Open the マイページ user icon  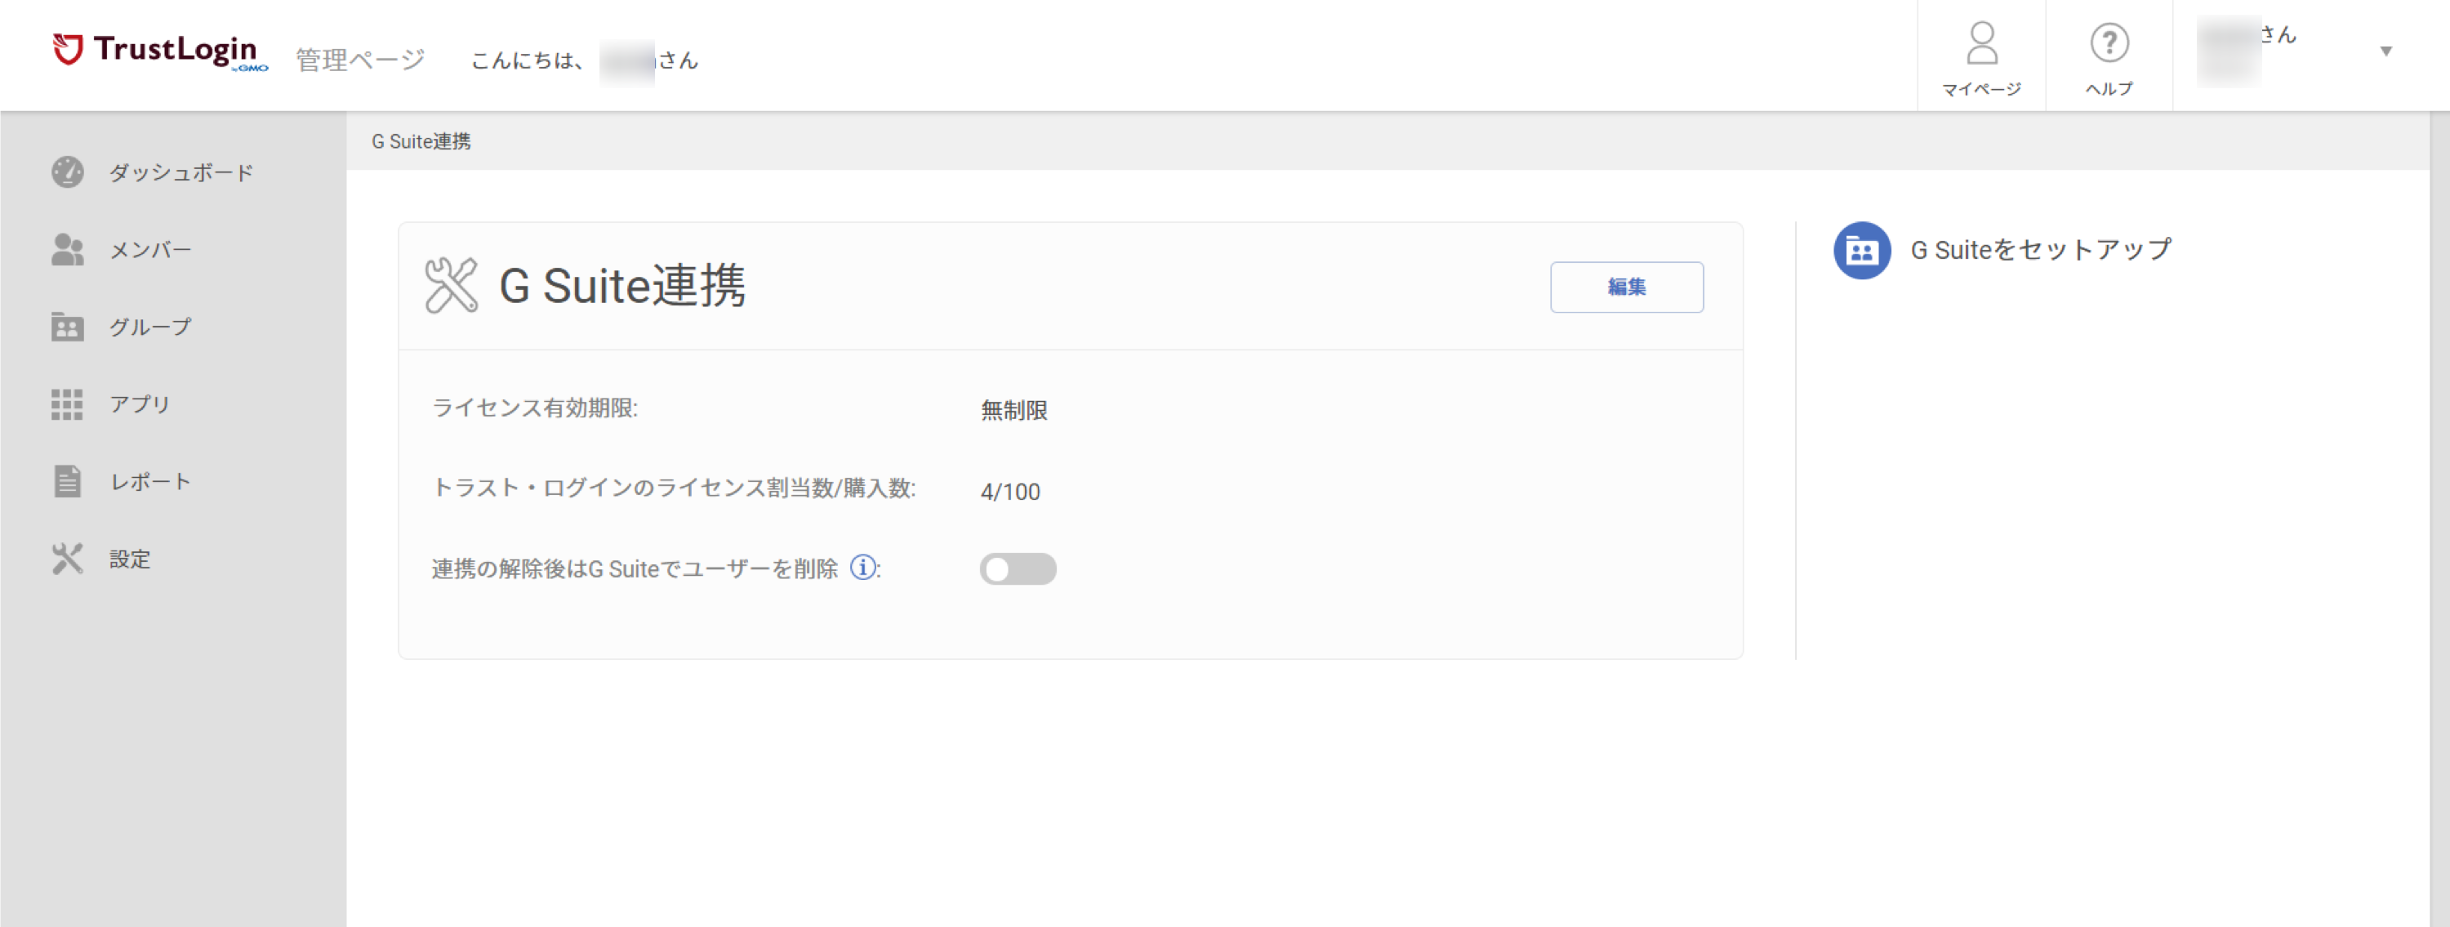(1981, 42)
